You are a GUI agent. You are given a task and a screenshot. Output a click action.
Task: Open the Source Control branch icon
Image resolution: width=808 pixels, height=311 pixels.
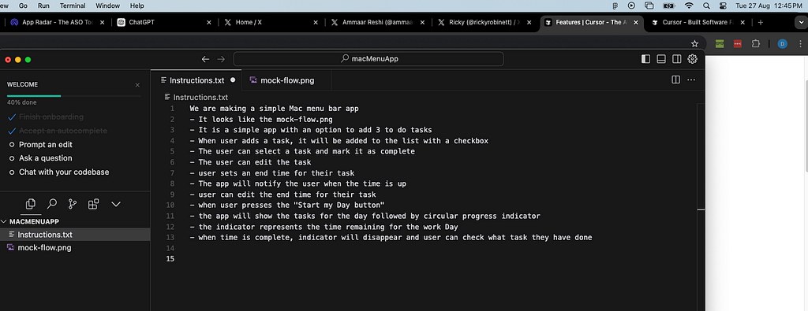73,204
